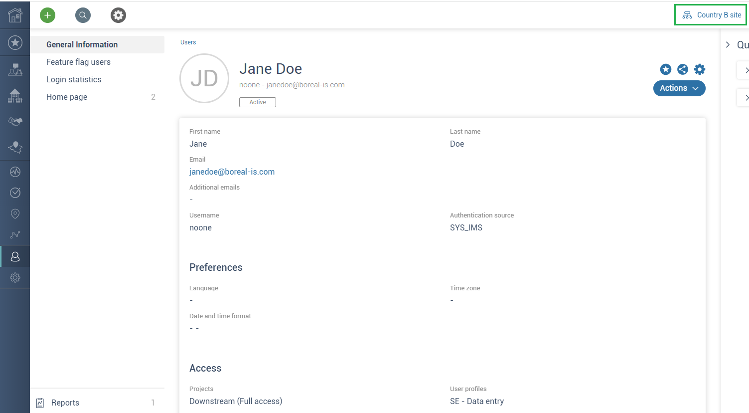Open the janedoe@boreal-is.com email link
Image resolution: width=749 pixels, height=413 pixels.
click(232, 171)
